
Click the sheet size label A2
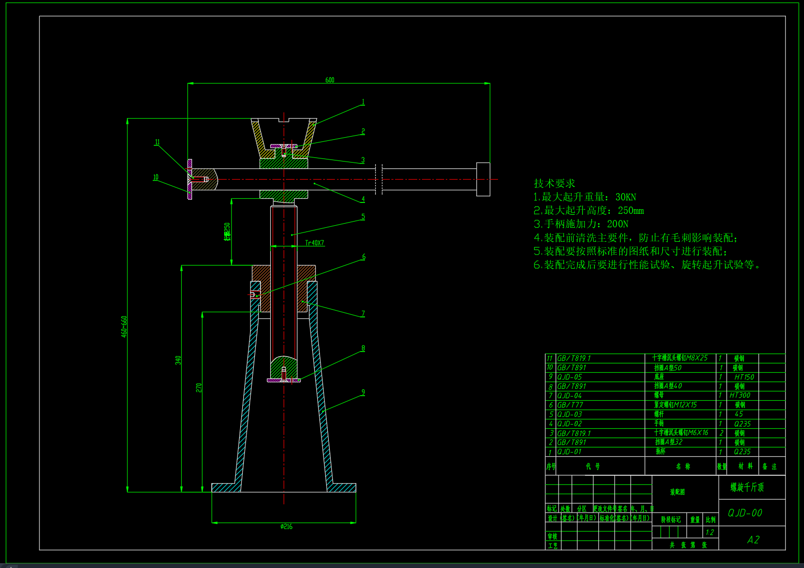(x=754, y=540)
